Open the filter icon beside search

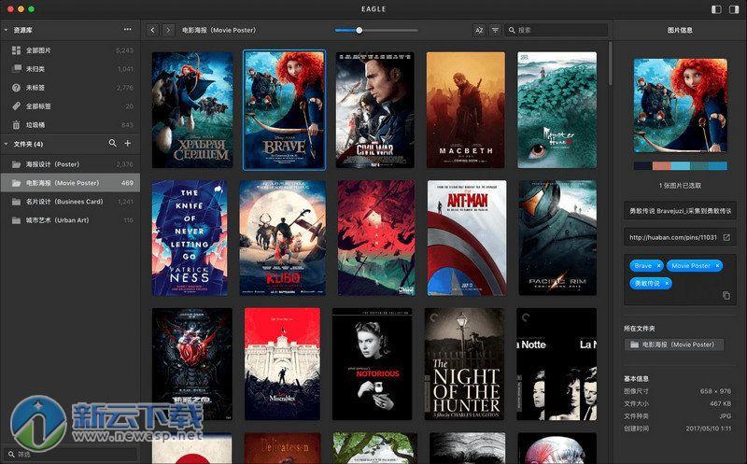pyautogui.click(x=496, y=30)
